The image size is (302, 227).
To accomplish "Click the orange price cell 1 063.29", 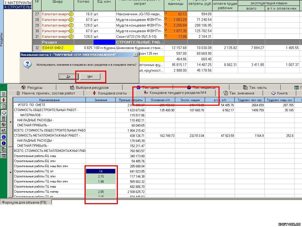I will pyautogui.click(x=176, y=20).
